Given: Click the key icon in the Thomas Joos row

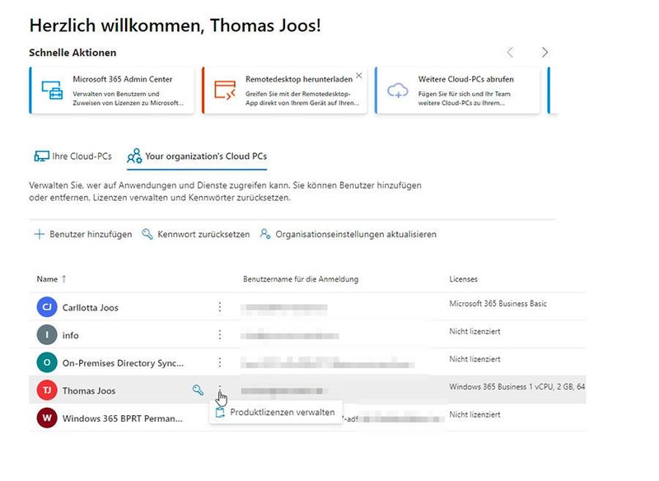Looking at the screenshot, I should coord(198,390).
